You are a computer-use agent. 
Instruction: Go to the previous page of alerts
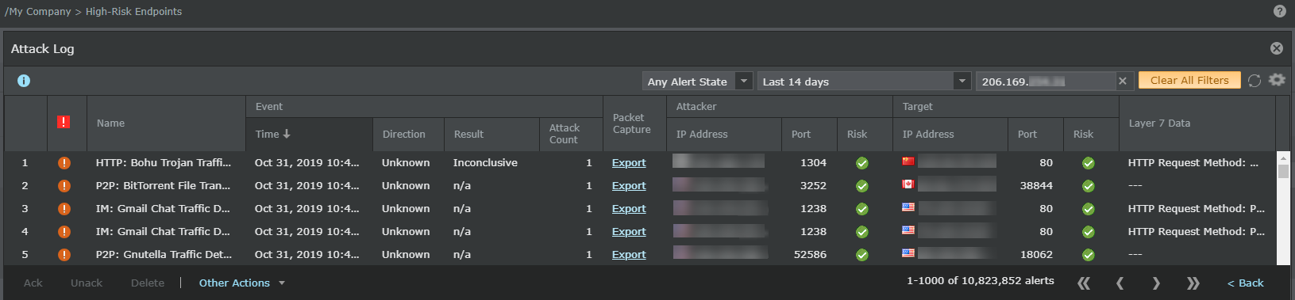click(1120, 283)
